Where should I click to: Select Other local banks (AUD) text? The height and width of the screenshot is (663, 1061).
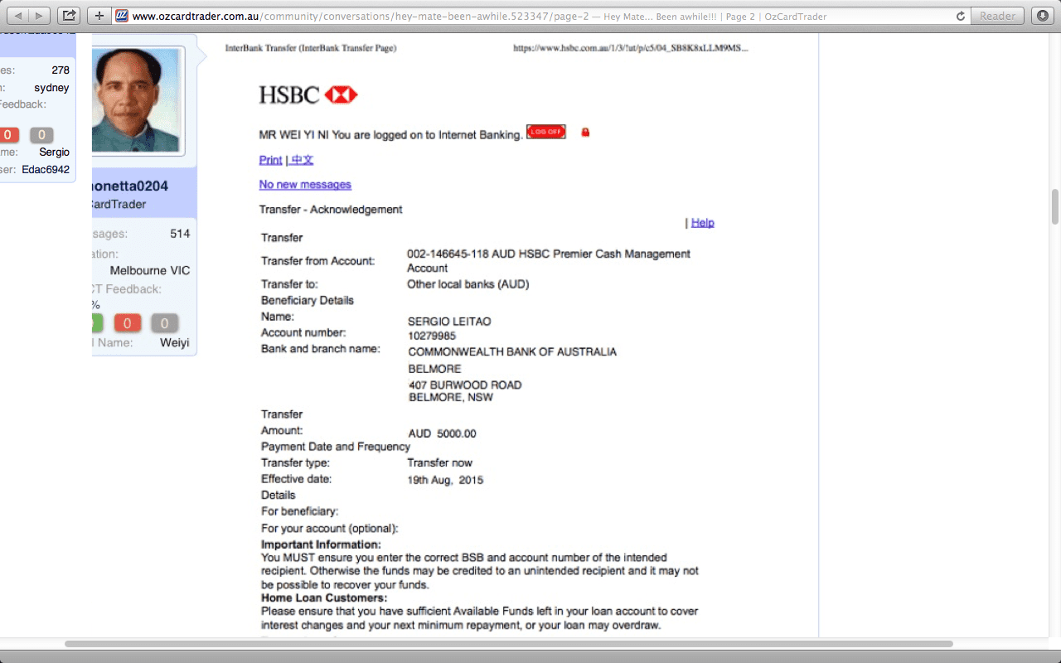point(468,284)
